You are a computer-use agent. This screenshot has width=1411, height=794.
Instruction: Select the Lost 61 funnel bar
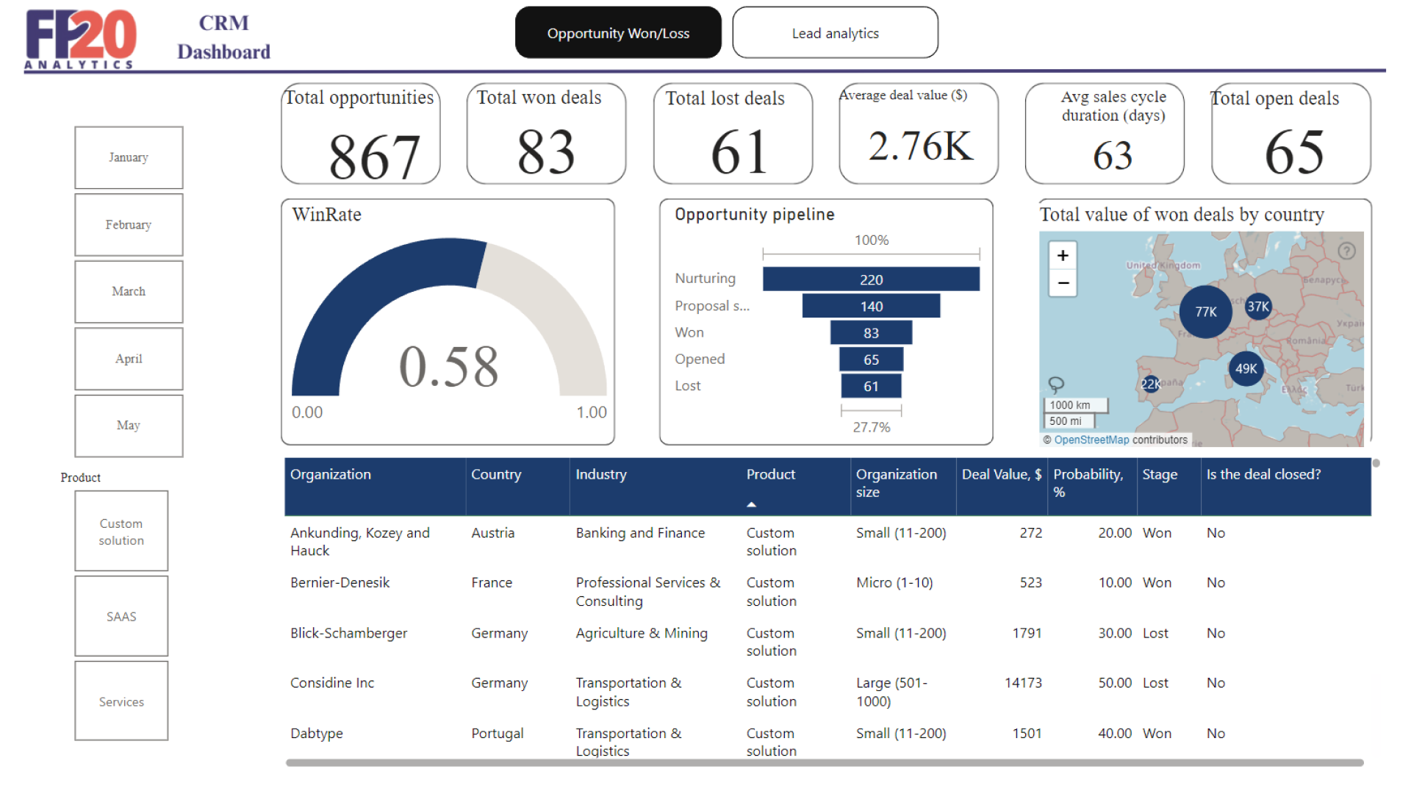871,386
